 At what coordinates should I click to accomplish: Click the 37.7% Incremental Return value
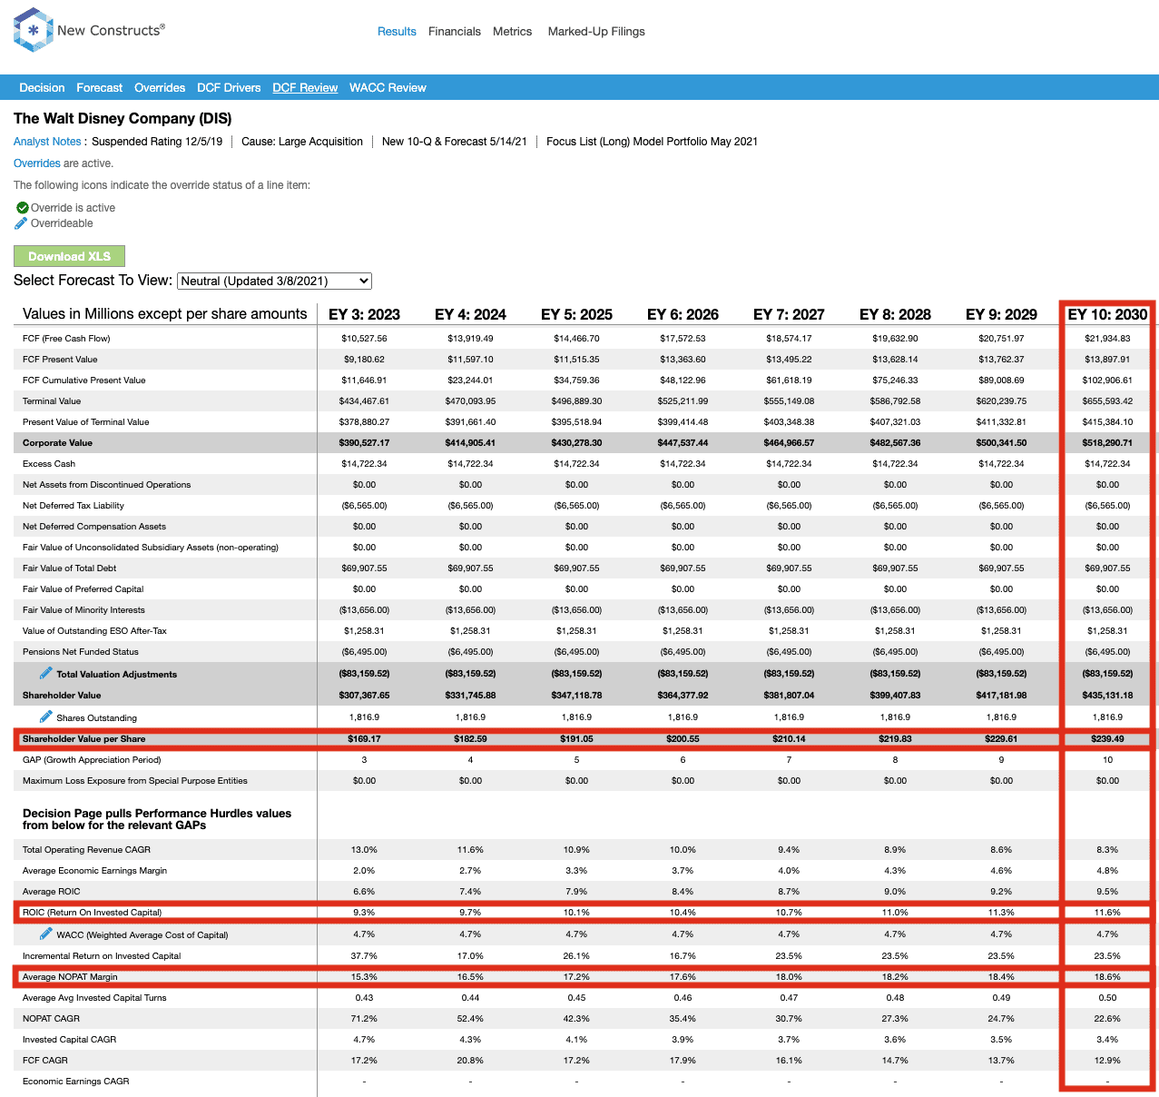tap(364, 956)
